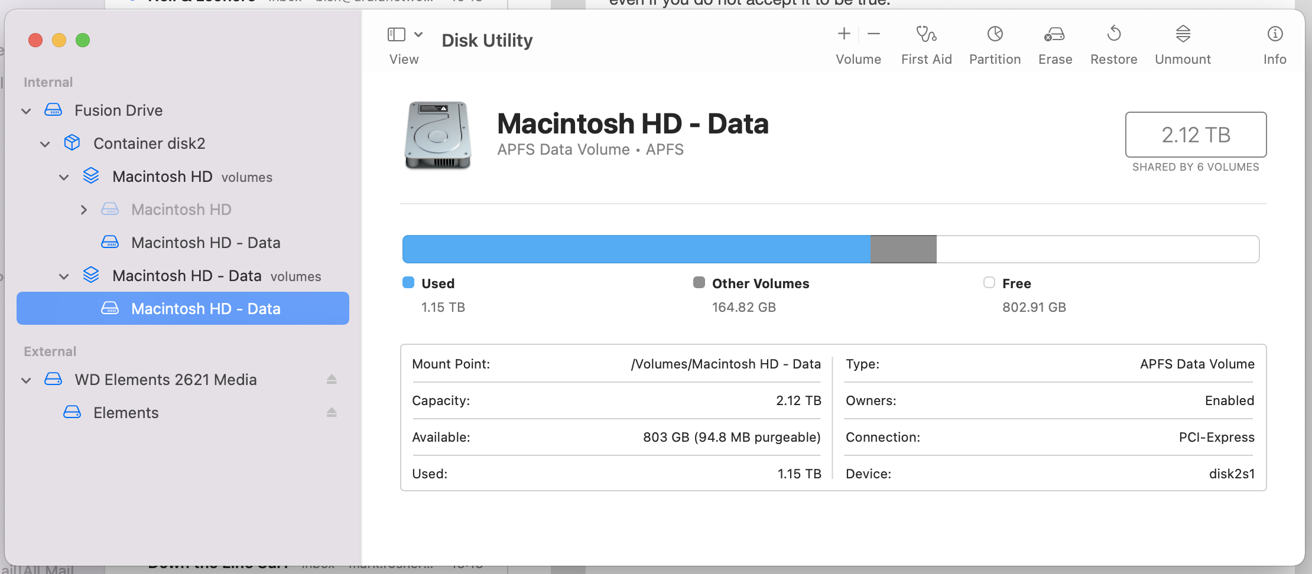Click the Erase disk icon

(1055, 34)
